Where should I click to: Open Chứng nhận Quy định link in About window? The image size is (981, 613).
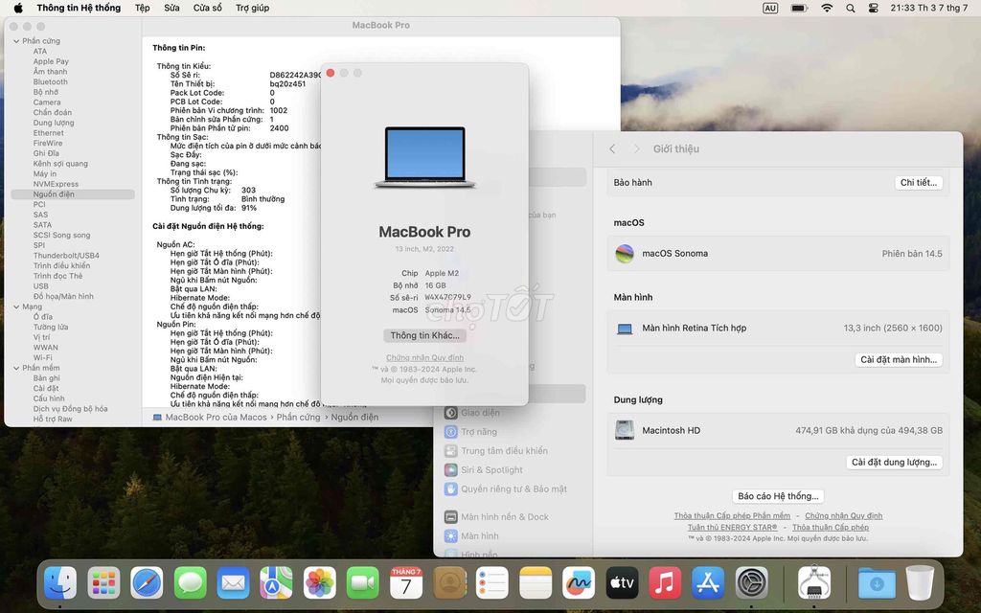(424, 358)
